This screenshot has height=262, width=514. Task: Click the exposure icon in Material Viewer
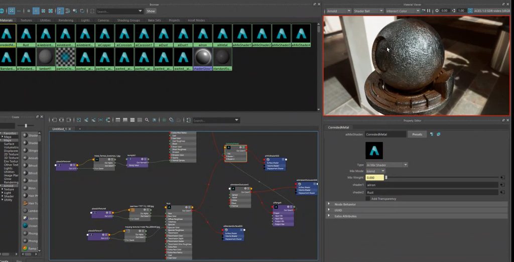click(437, 11)
